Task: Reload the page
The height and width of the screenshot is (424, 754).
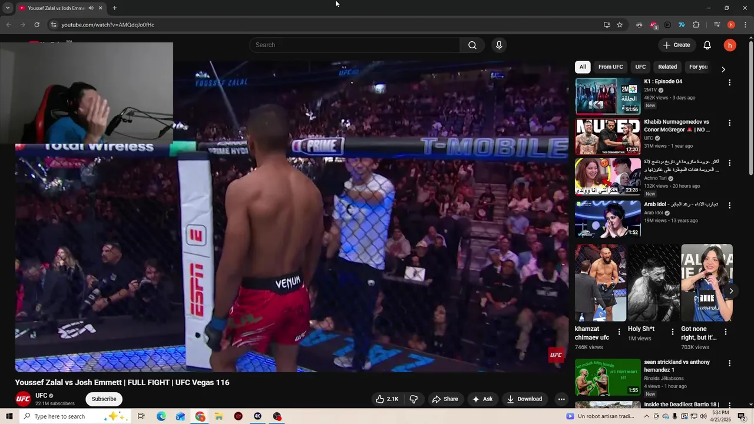Action: [37, 25]
